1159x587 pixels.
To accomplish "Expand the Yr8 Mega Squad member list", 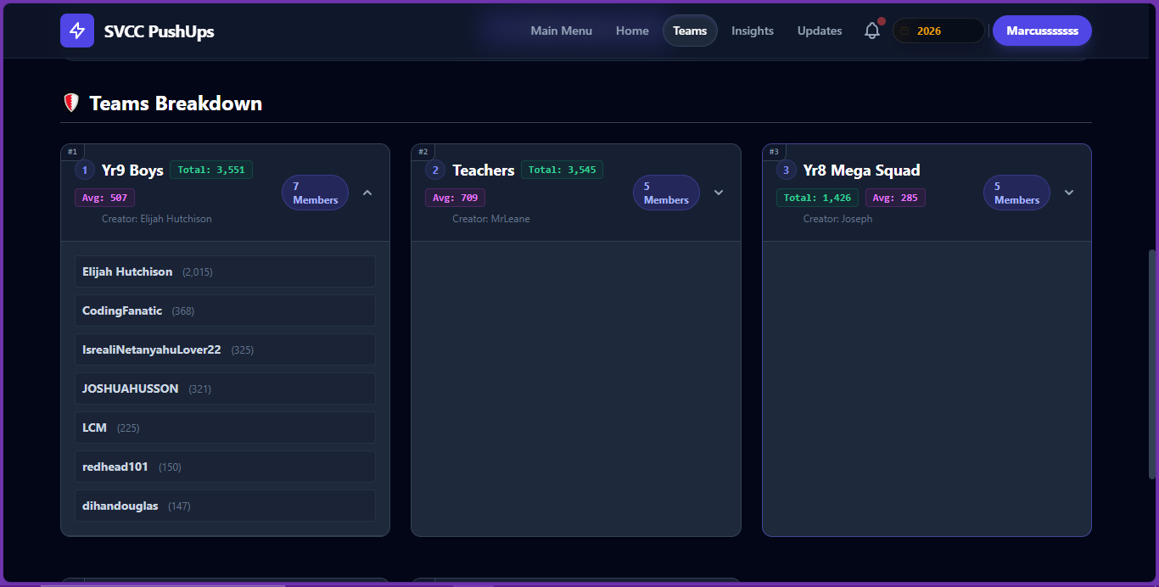I will (x=1069, y=193).
